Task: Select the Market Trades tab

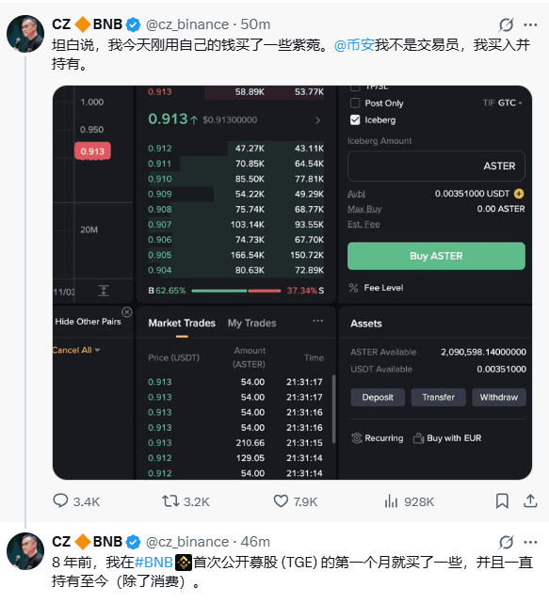Action: tap(182, 323)
